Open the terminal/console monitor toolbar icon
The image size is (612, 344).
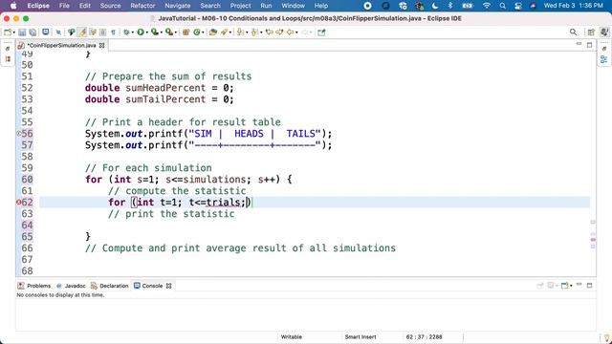[x=45, y=32]
